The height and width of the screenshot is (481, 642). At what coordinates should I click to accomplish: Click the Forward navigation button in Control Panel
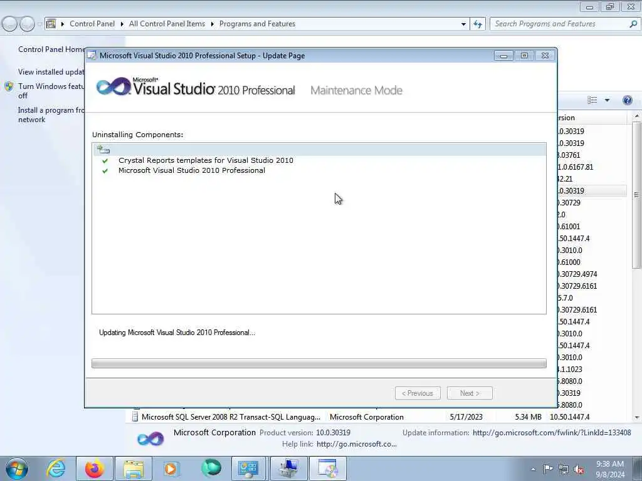[x=27, y=24]
